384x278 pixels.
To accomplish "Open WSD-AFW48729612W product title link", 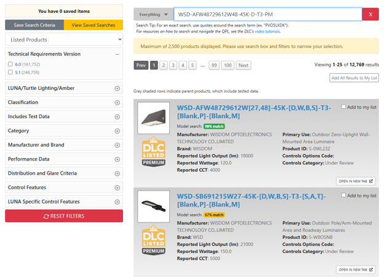I will 254,112.
